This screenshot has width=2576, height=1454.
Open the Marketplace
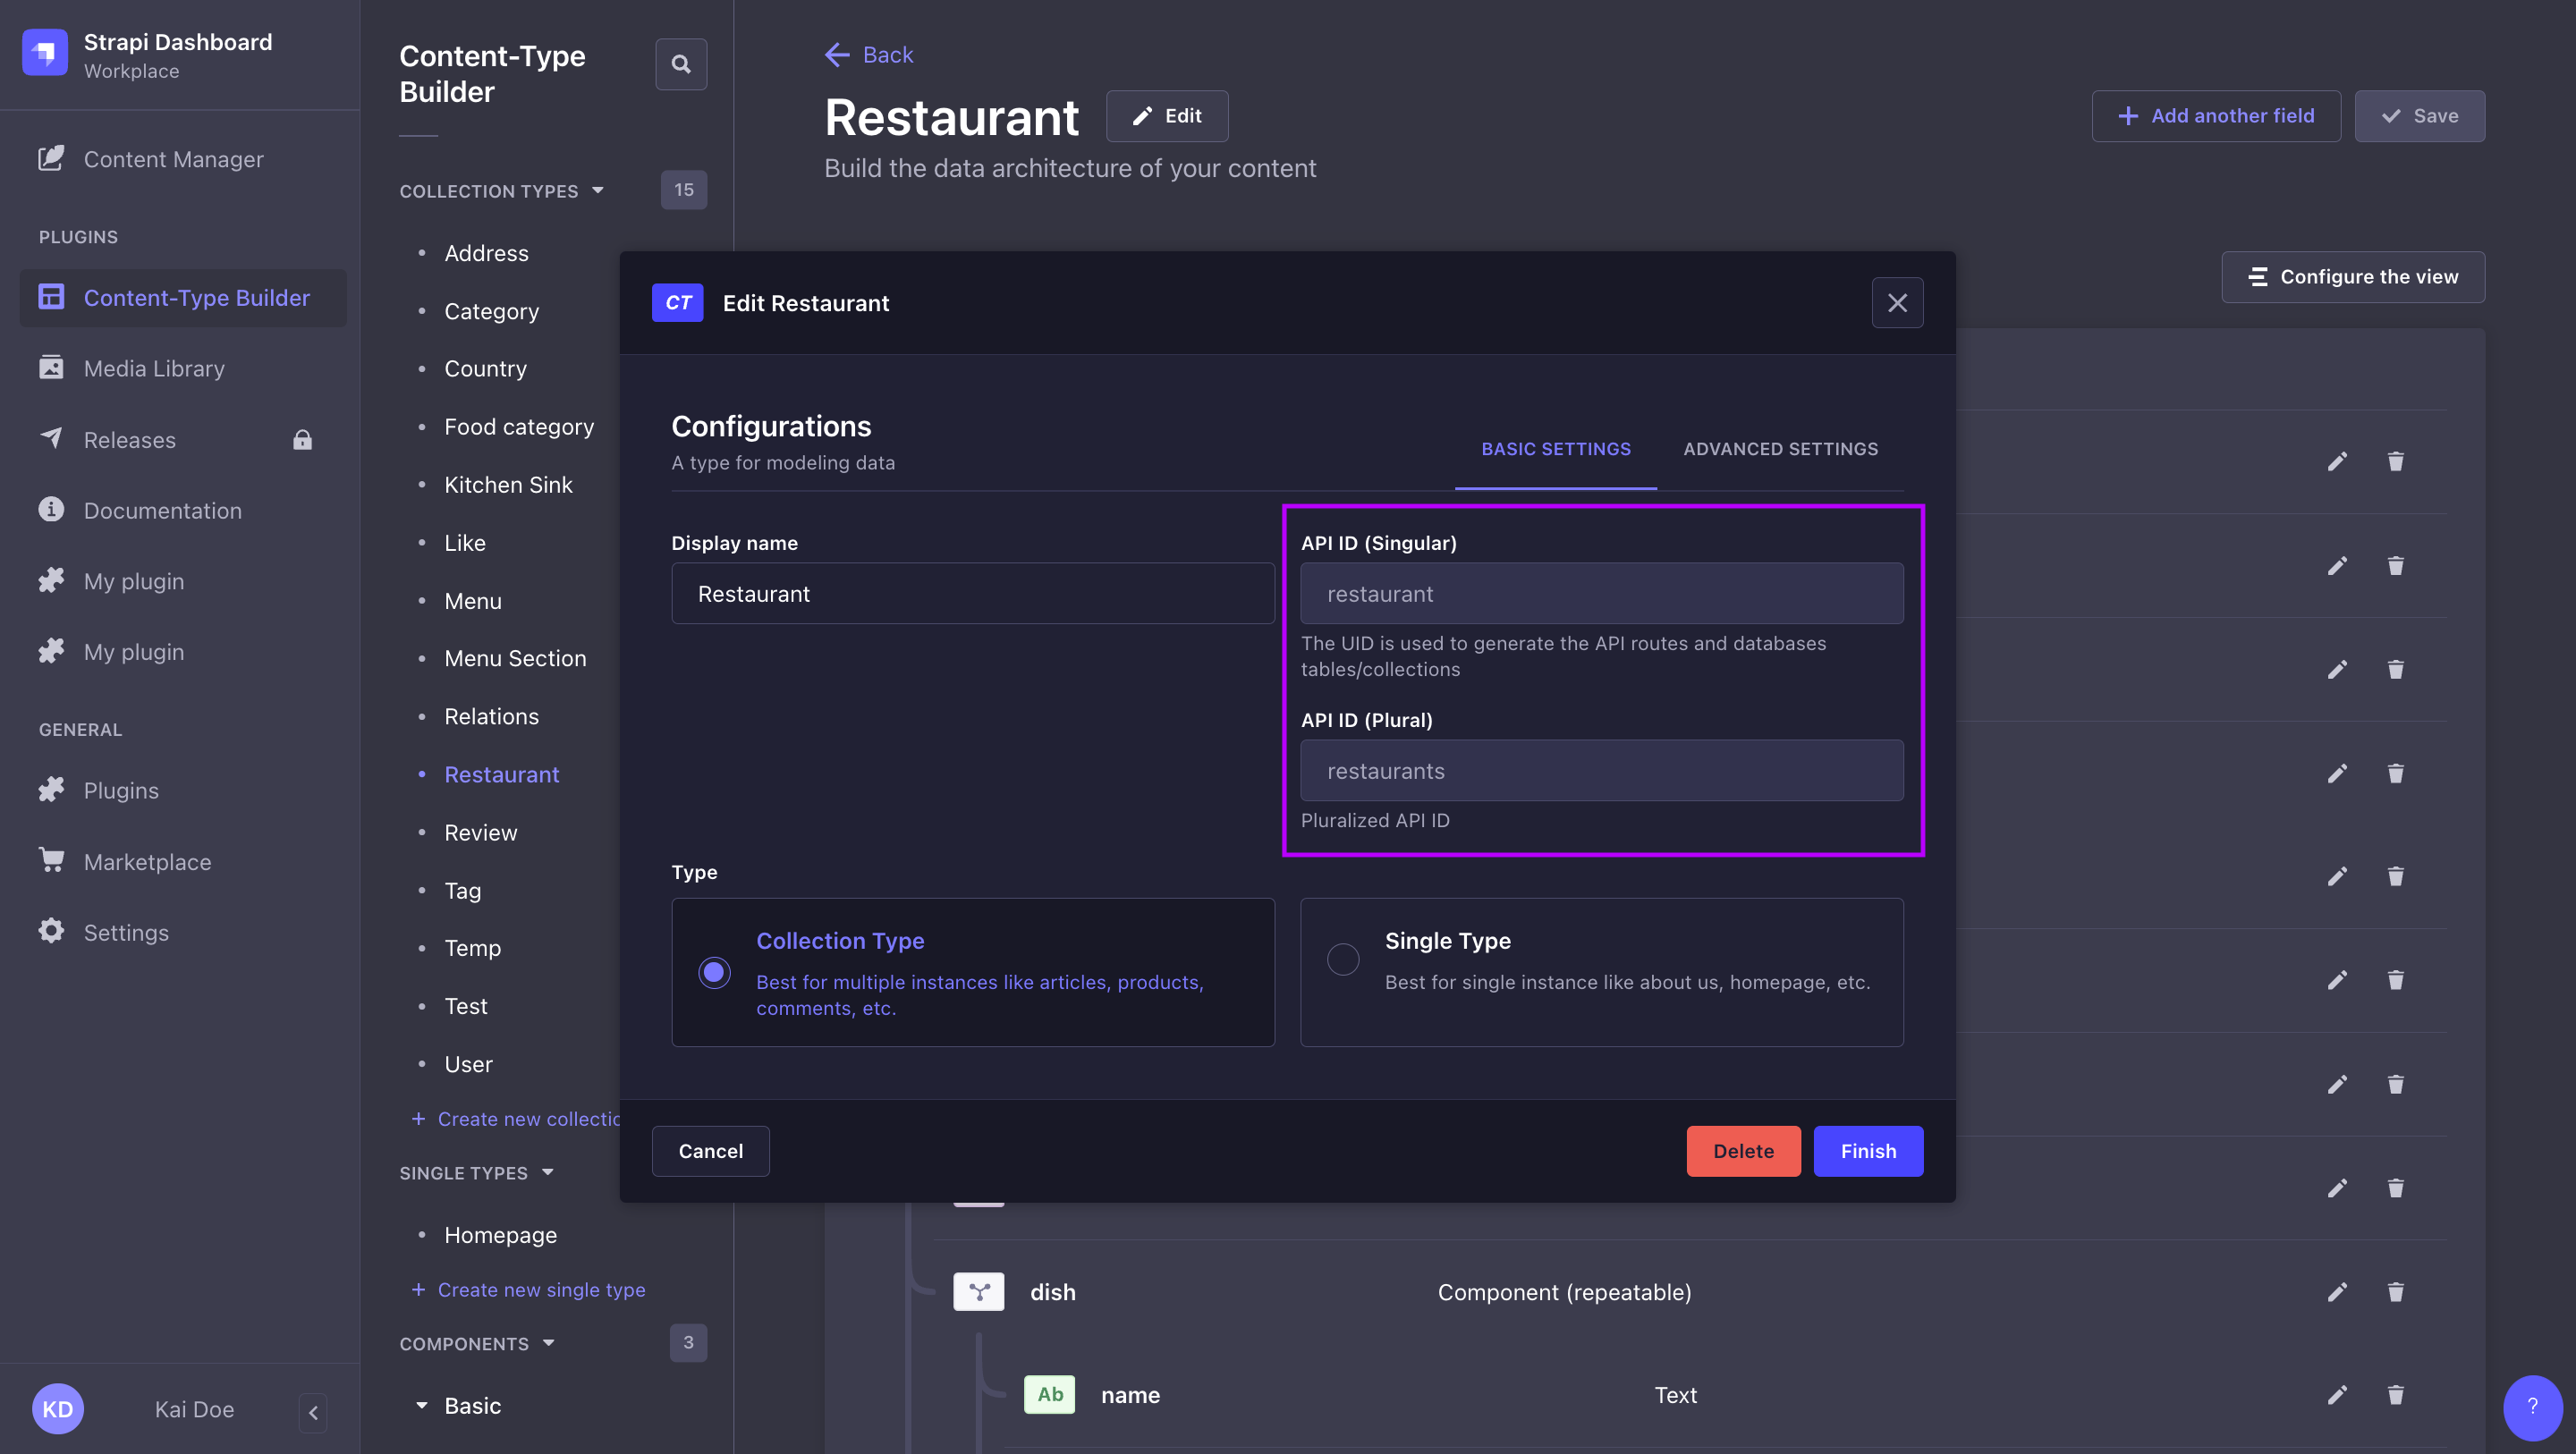(x=147, y=861)
